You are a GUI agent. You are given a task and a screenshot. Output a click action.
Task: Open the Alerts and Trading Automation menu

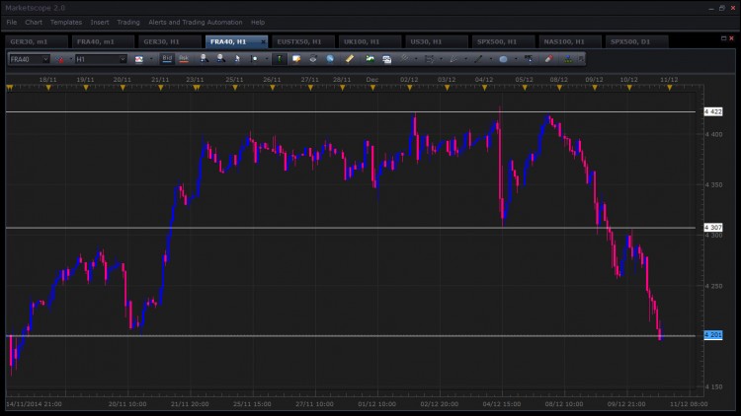[x=196, y=22]
